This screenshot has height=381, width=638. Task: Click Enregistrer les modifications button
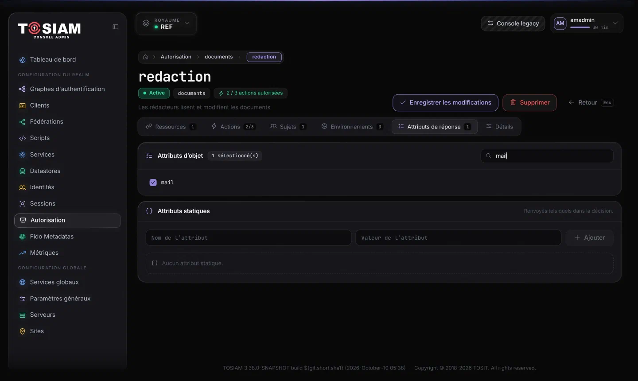[x=445, y=103]
